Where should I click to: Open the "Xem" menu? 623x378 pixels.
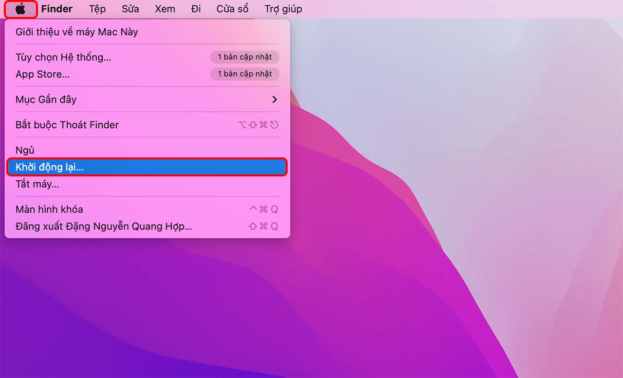point(165,8)
